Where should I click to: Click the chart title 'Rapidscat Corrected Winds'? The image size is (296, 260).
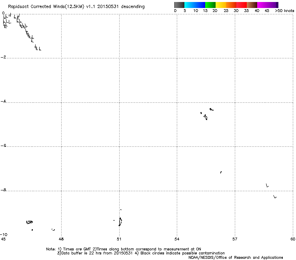[36, 7]
